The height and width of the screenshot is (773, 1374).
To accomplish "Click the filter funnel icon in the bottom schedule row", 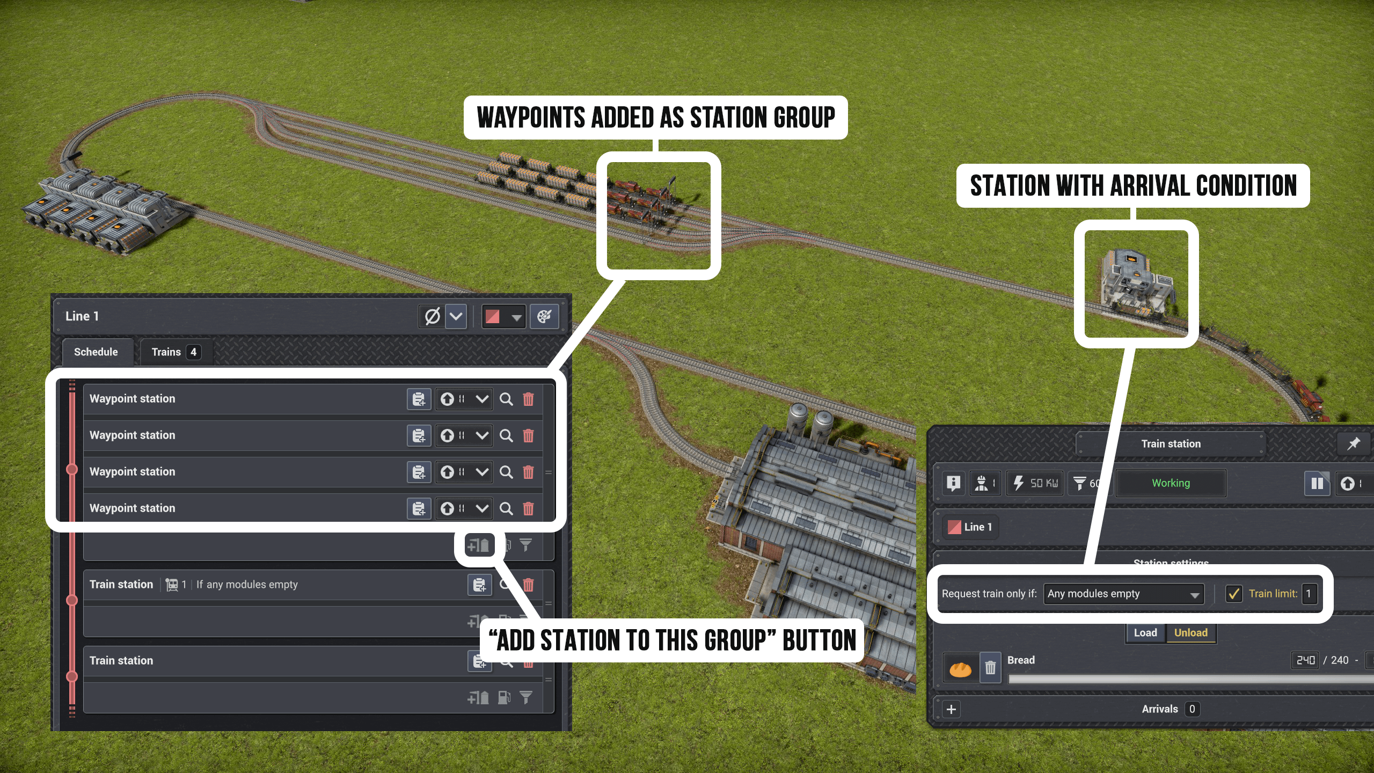I will [x=526, y=697].
